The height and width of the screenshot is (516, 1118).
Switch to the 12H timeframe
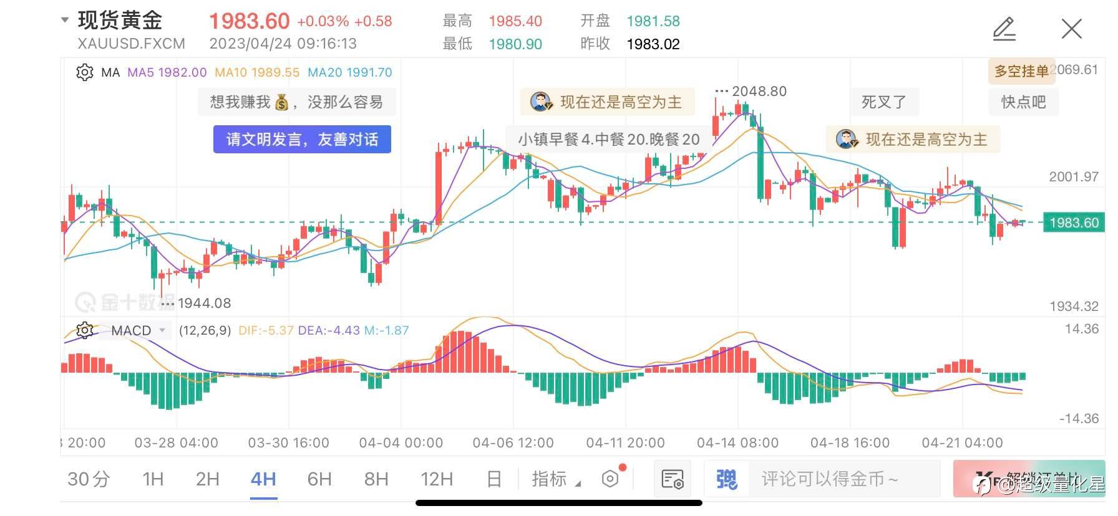[436, 479]
